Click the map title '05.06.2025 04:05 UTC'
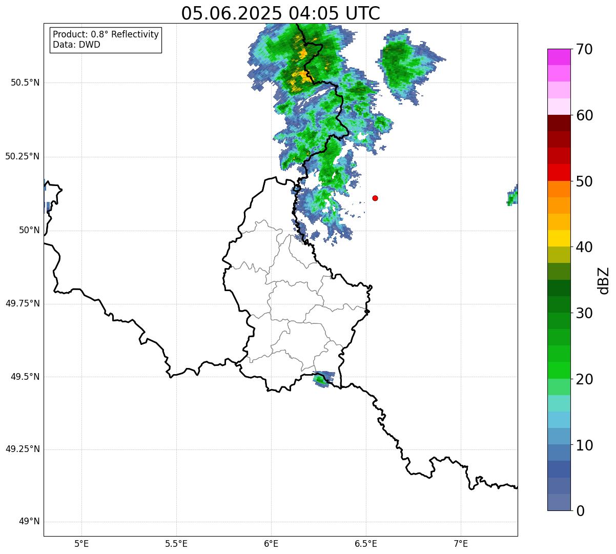The image size is (616, 554). [x=281, y=13]
